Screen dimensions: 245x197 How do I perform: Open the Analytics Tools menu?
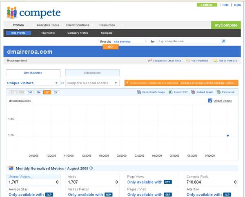48,25
